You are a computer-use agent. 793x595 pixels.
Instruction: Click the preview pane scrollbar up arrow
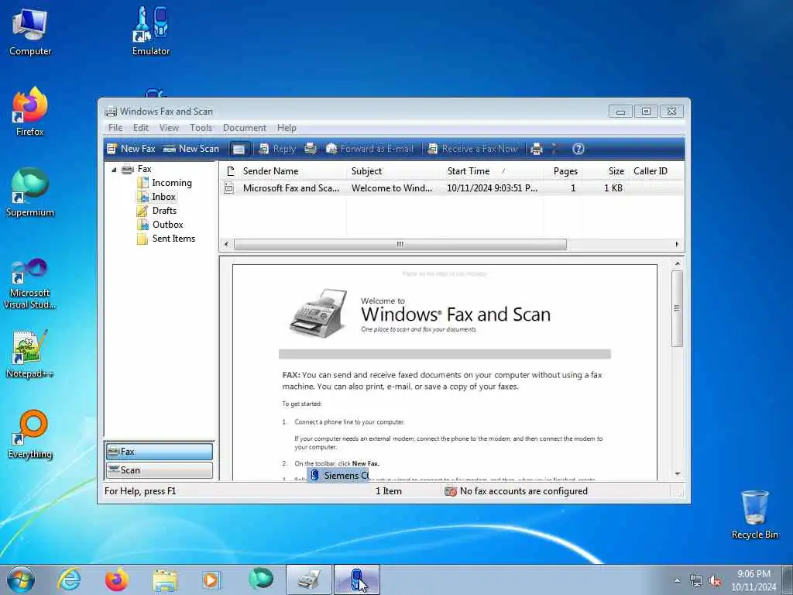pyautogui.click(x=677, y=263)
